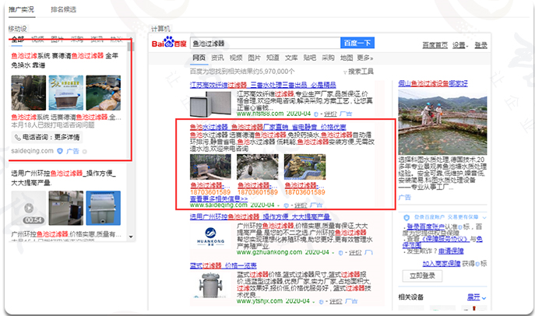Screen dimensions: 535x316
Task: Select the 资讯 search category on desktop Baidu
Action: [x=217, y=58]
